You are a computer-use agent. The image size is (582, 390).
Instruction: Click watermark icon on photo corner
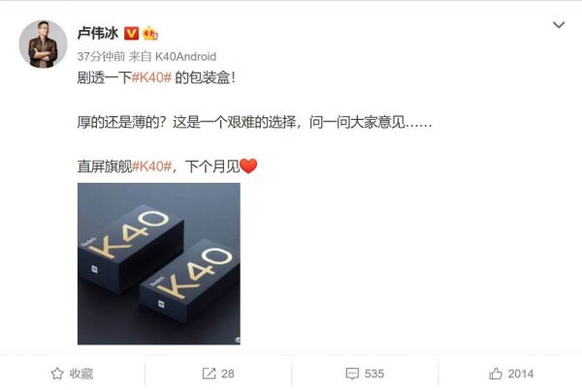(238, 341)
